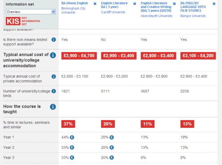
Task: Open English Literature BA (3 year) link
Action: pos(114,5)
